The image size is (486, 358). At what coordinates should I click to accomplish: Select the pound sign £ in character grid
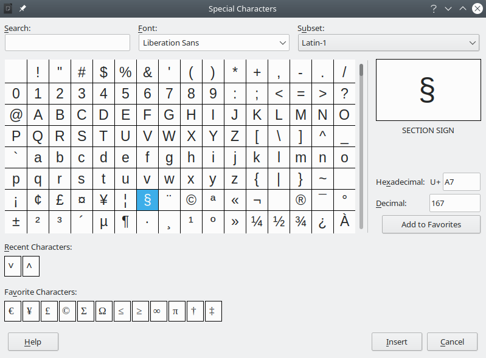60,200
